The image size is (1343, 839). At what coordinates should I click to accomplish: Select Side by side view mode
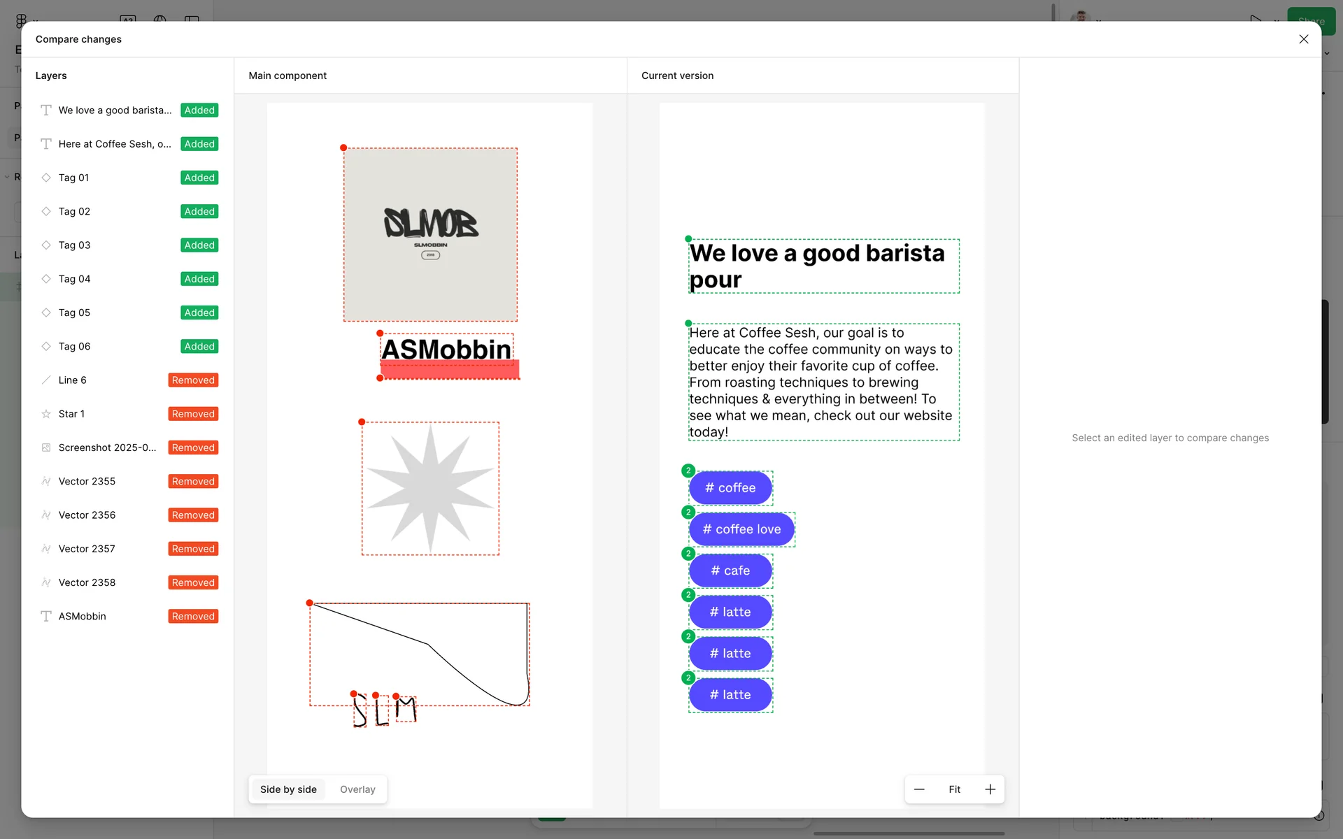tap(288, 789)
